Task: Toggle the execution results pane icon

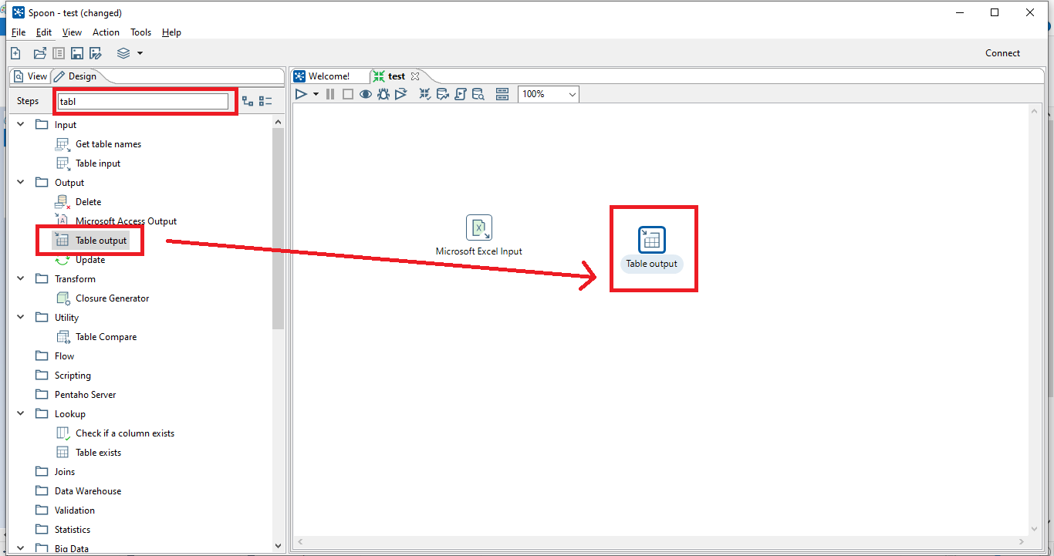Action: (x=502, y=94)
